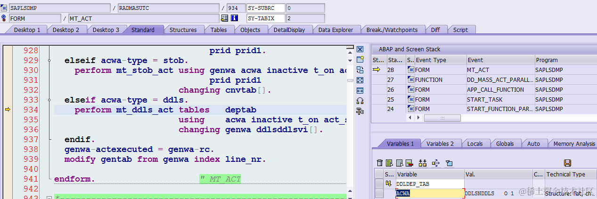Click the Event column header in stack

click(500, 60)
